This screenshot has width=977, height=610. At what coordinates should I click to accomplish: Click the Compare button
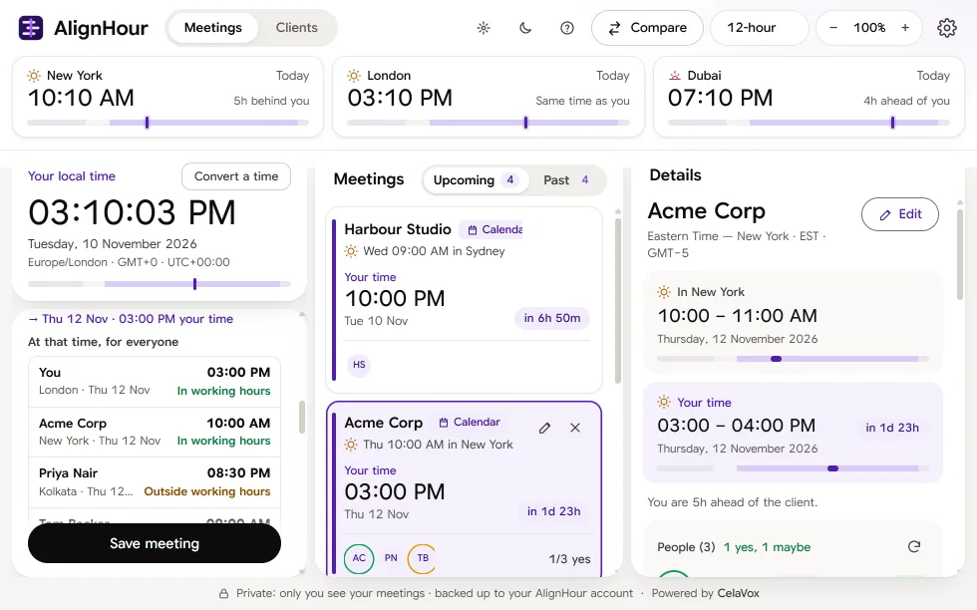coord(647,28)
